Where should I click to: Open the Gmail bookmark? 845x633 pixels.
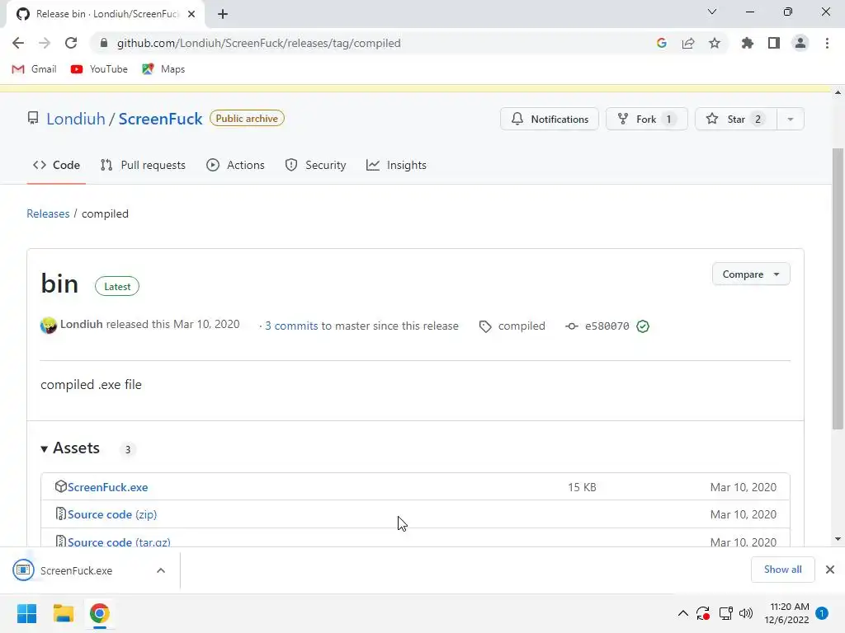35,69
